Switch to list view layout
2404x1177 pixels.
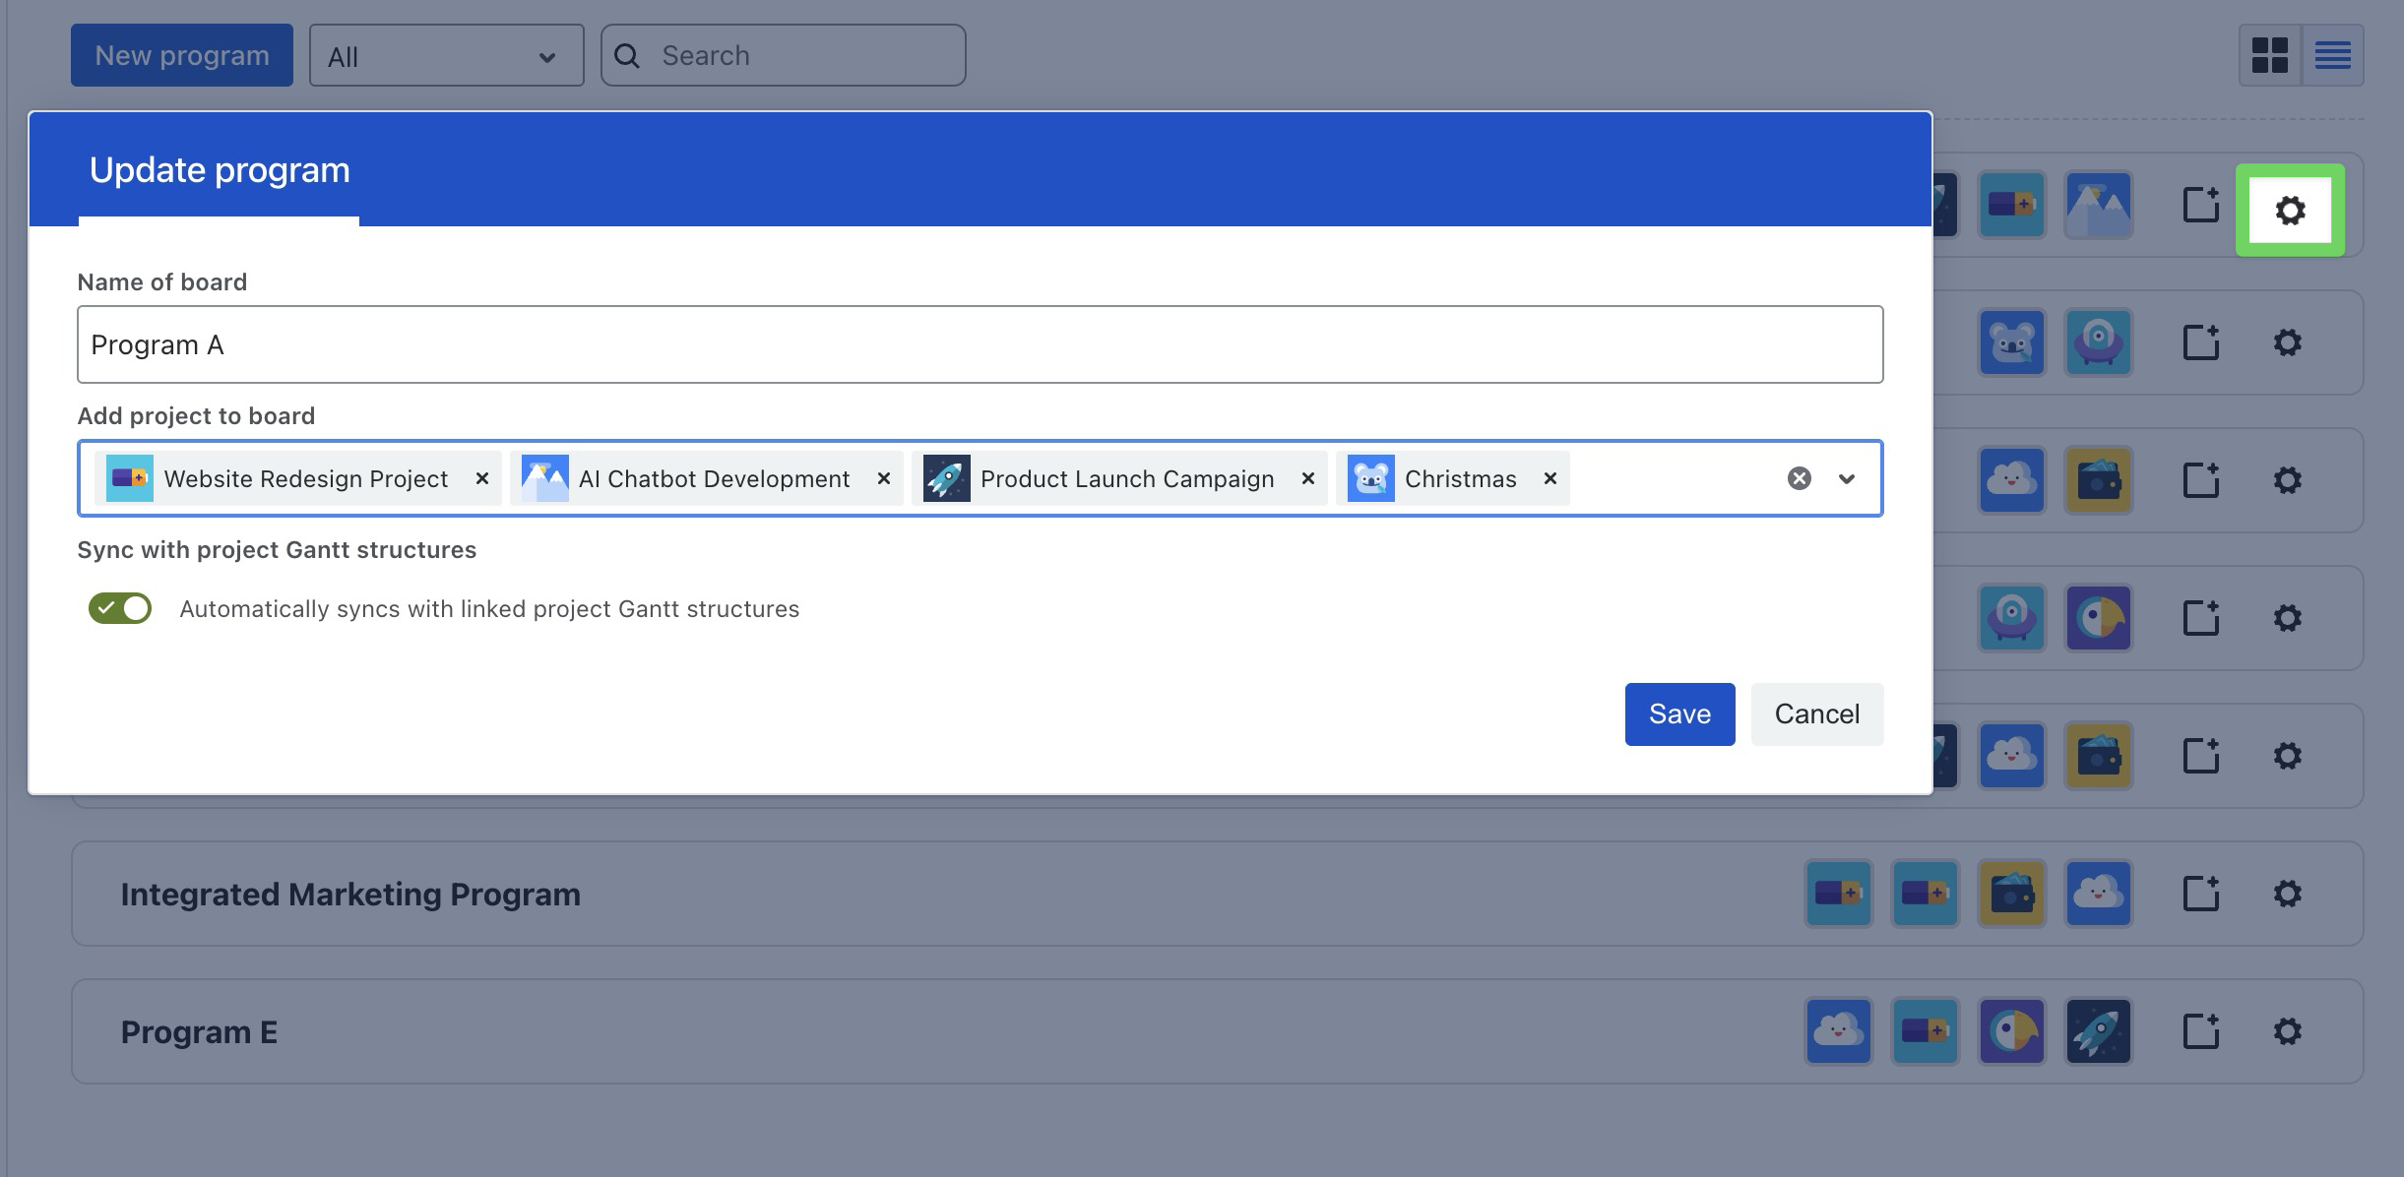pyautogui.click(x=2332, y=55)
